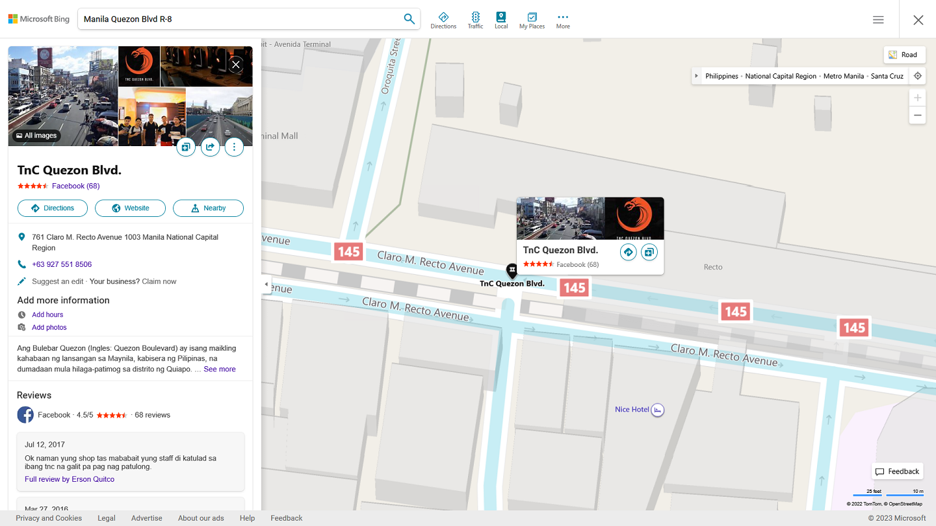Click Add photos link
The height and width of the screenshot is (526, 936).
[x=49, y=327]
